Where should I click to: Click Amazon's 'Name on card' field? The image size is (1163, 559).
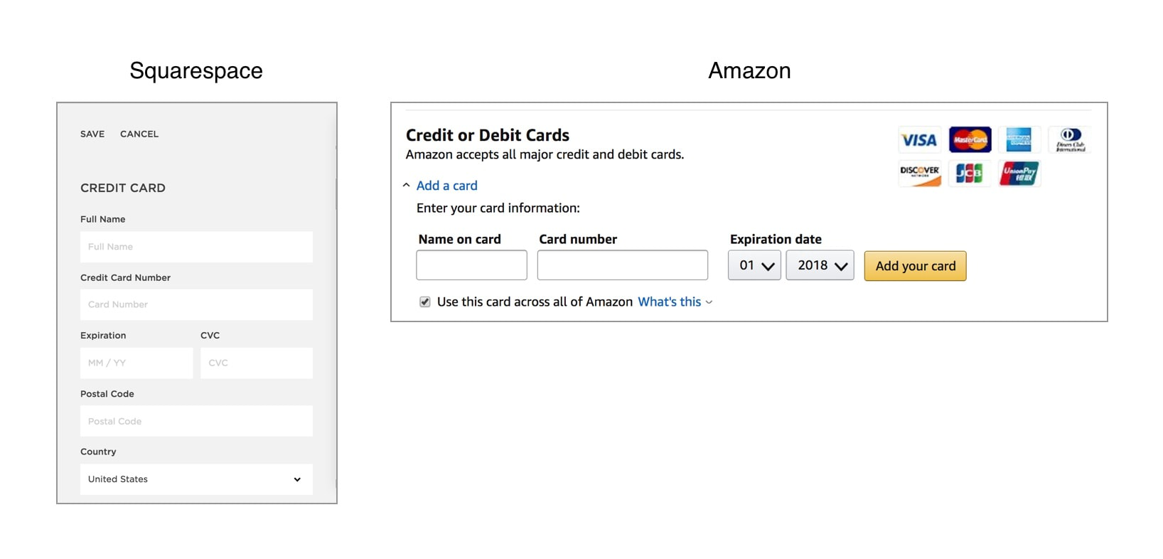(471, 265)
